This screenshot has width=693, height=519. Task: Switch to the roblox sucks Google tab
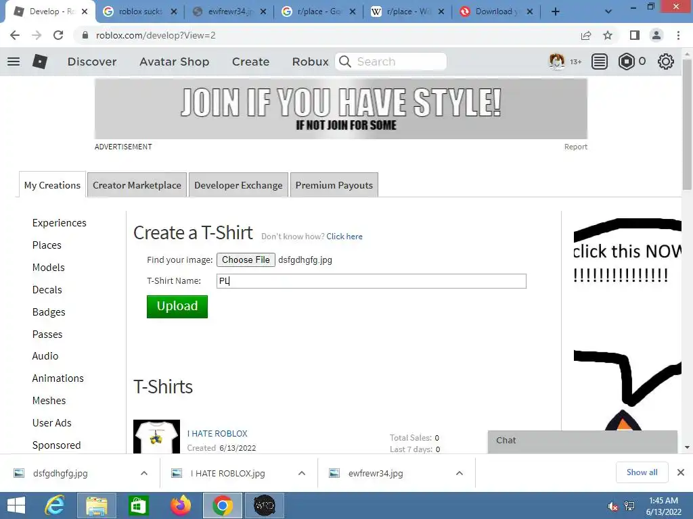(x=140, y=12)
